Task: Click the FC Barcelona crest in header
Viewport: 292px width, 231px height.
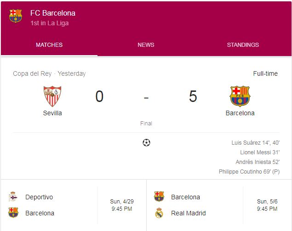Action: [x=16, y=16]
